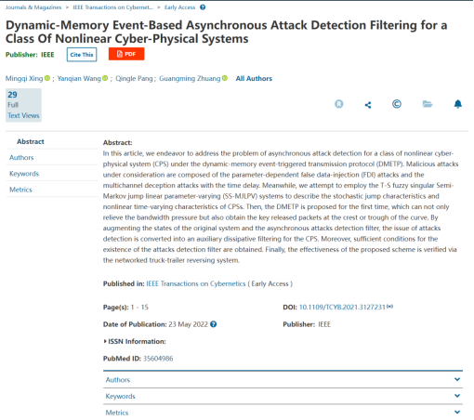Open the Metrics sidebar tab
Viewport: 474px width, 420px height.
click(20, 190)
